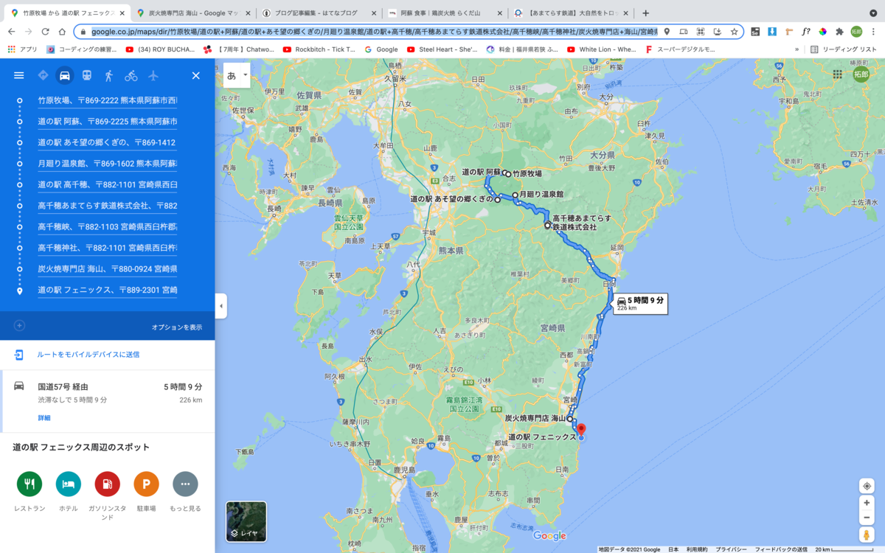
Task: Open the 'リーディング リスト' reading list
Action: (844, 49)
